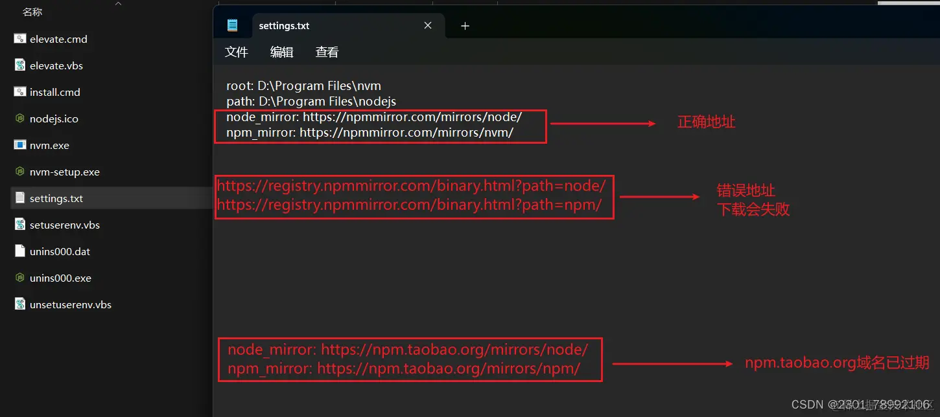
Task: Open the 文件 menu
Action: [x=237, y=52]
